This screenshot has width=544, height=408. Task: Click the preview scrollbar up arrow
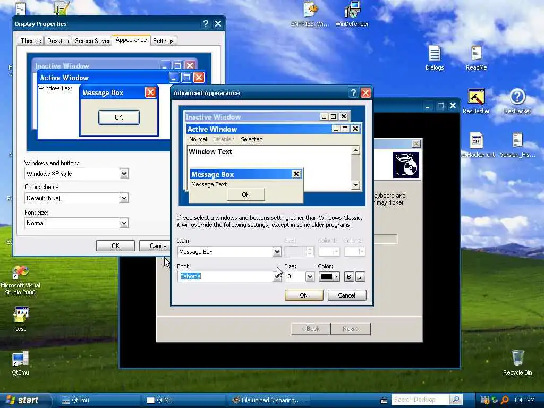pyautogui.click(x=355, y=150)
